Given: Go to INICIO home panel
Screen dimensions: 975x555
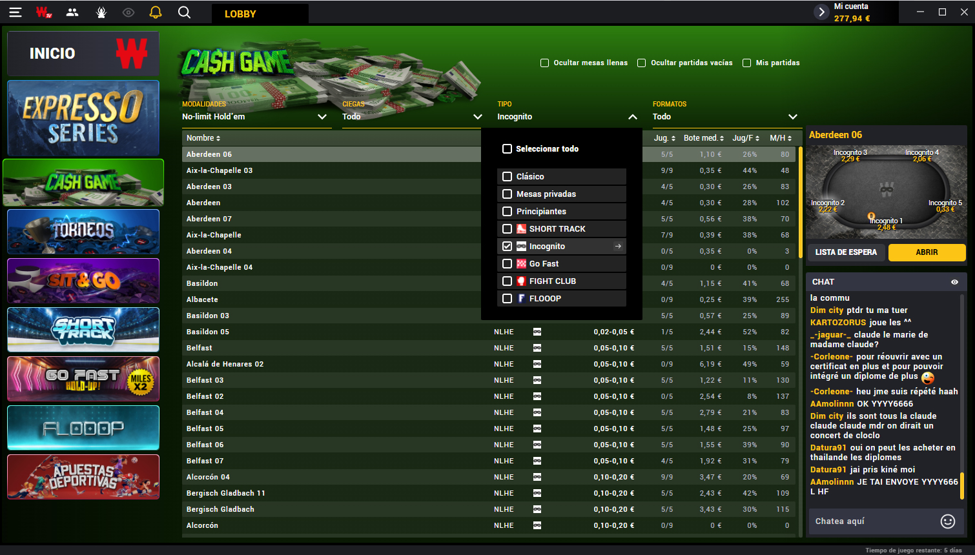Looking at the screenshot, I should [x=83, y=54].
